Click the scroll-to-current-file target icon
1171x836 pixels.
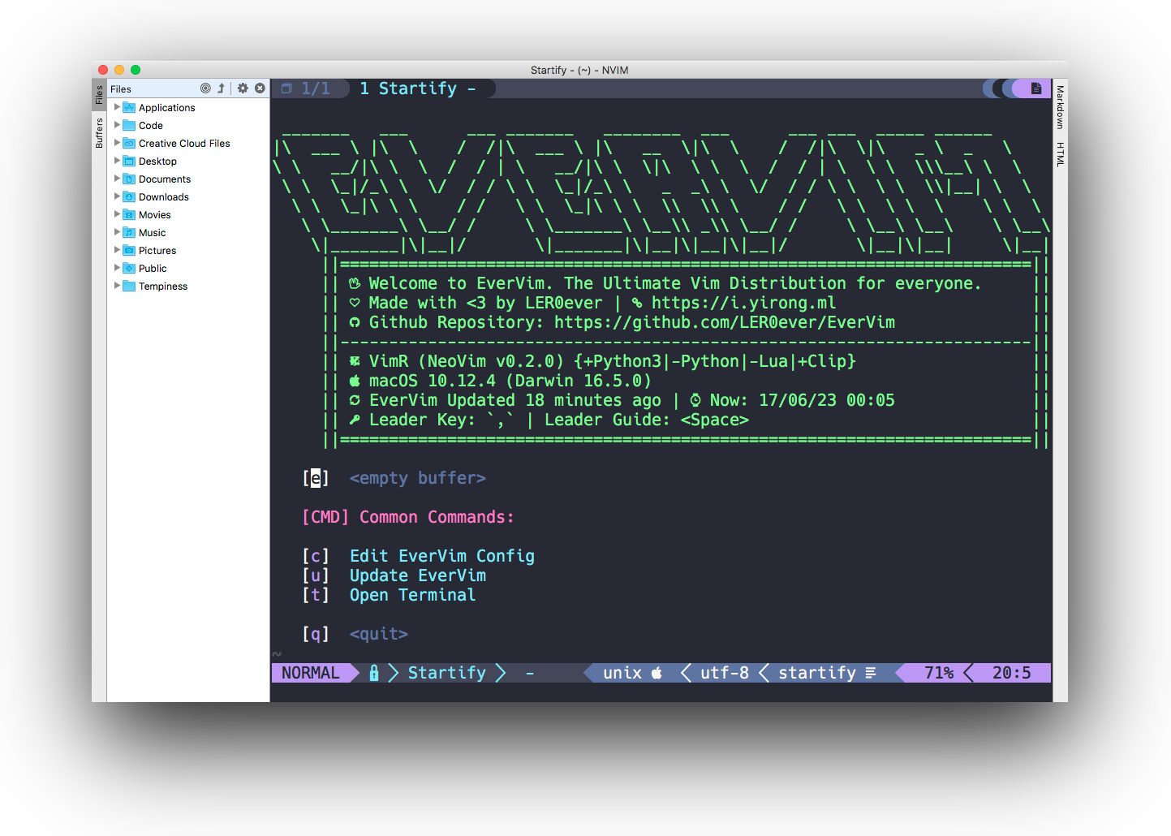(x=205, y=88)
